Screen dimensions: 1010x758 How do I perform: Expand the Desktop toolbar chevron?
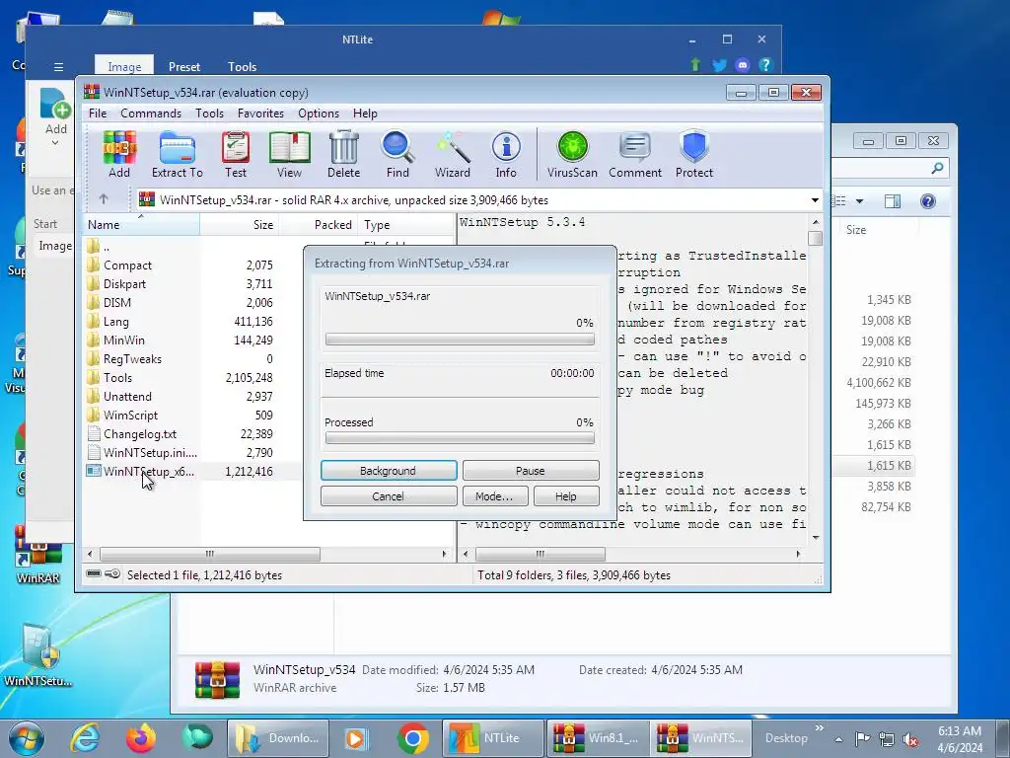coord(819,728)
